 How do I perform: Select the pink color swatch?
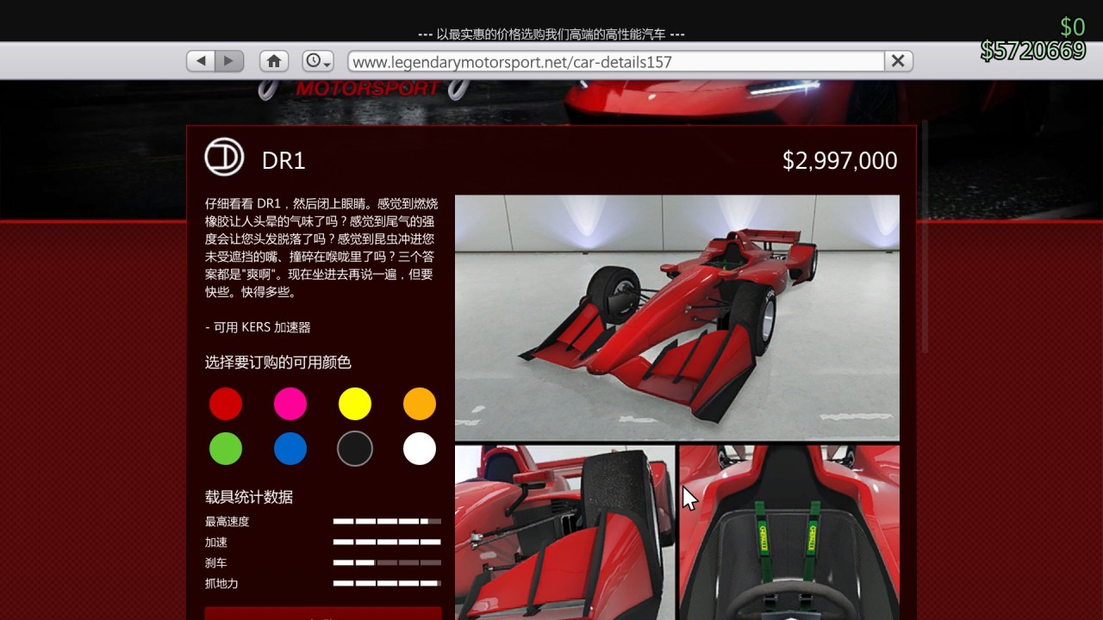290,404
